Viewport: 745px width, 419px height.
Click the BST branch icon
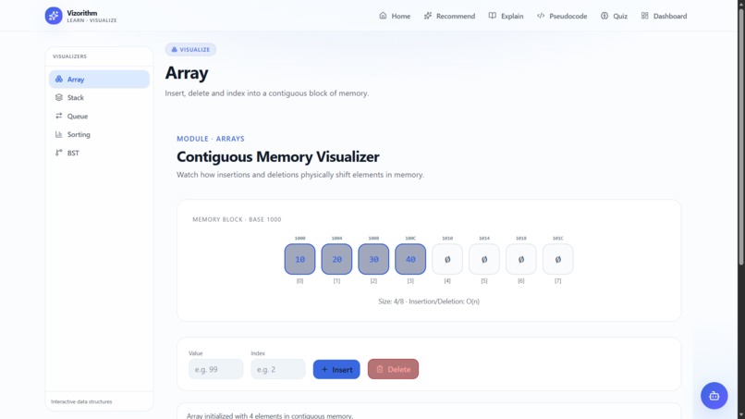(x=59, y=153)
